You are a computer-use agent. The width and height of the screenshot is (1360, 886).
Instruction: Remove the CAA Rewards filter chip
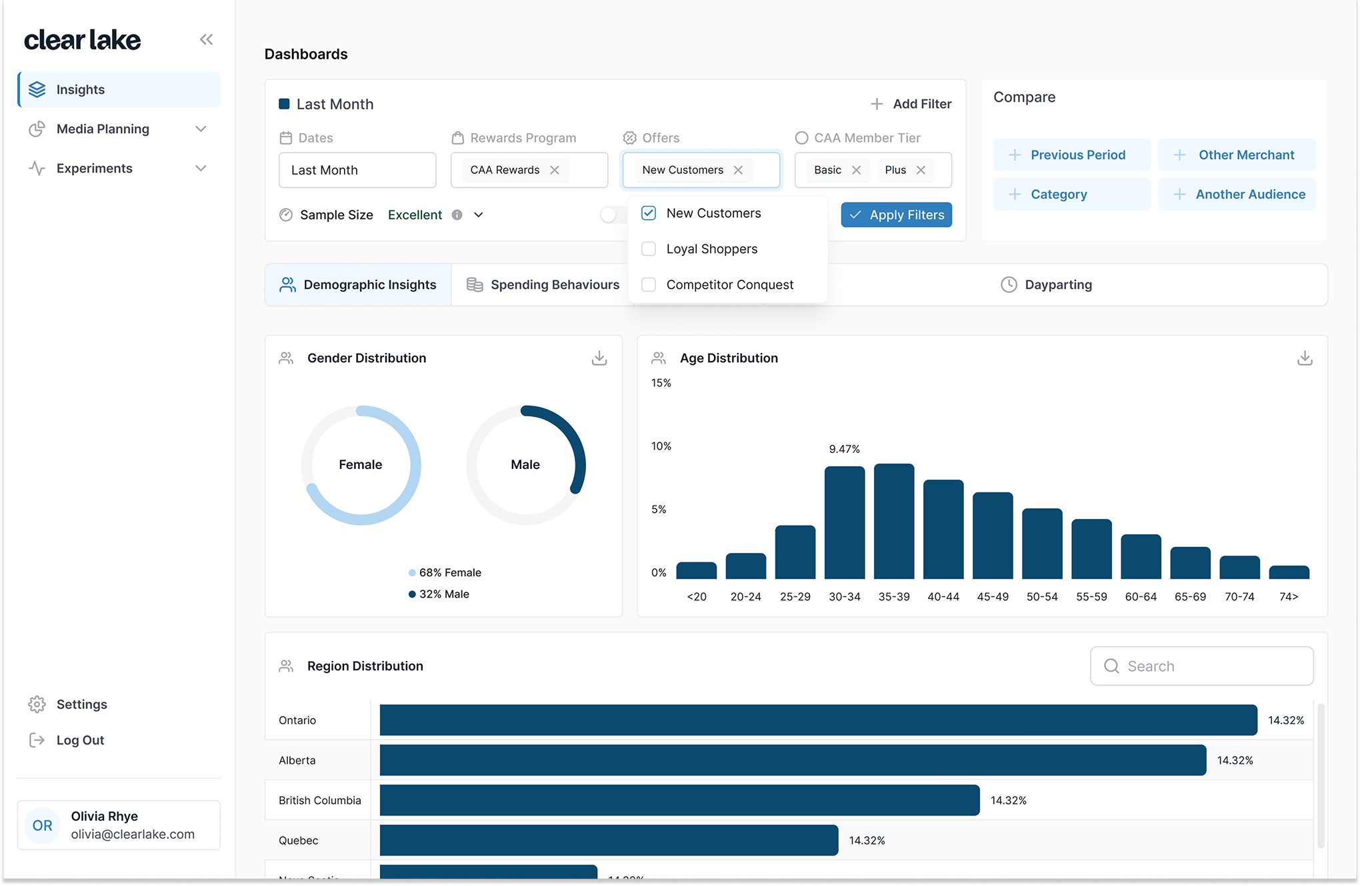(x=555, y=171)
